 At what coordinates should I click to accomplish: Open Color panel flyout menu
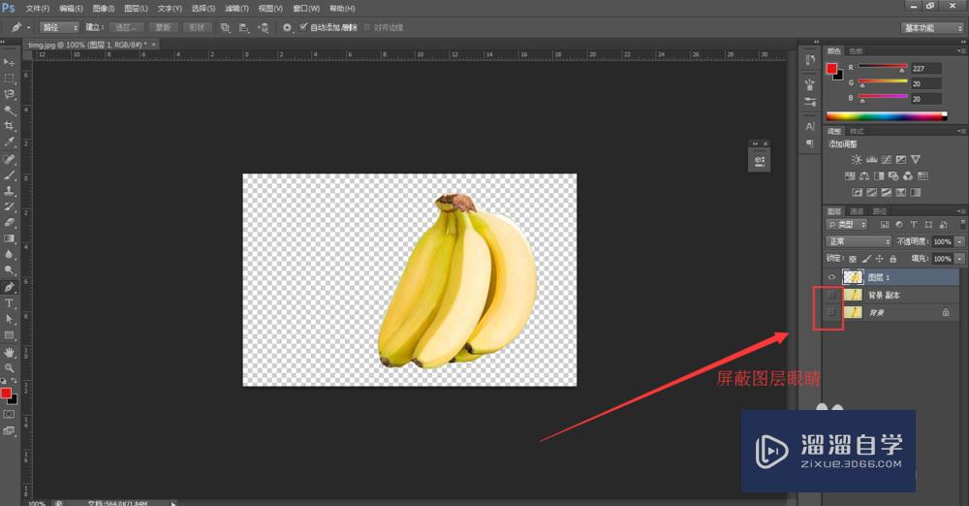tap(961, 50)
